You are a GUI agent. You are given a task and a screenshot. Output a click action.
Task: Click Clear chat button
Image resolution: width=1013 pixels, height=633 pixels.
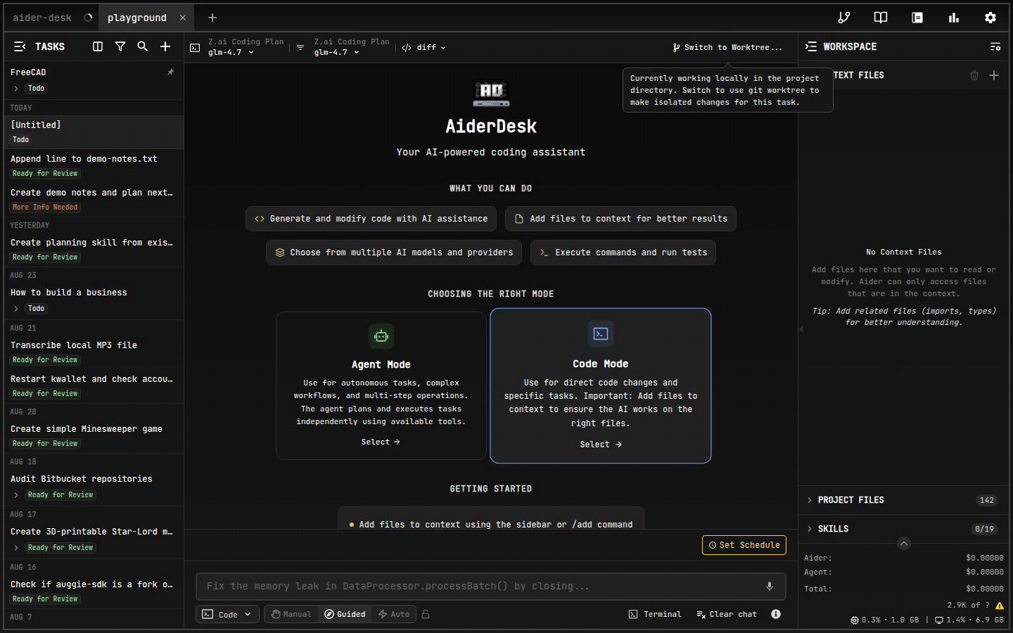pos(727,614)
